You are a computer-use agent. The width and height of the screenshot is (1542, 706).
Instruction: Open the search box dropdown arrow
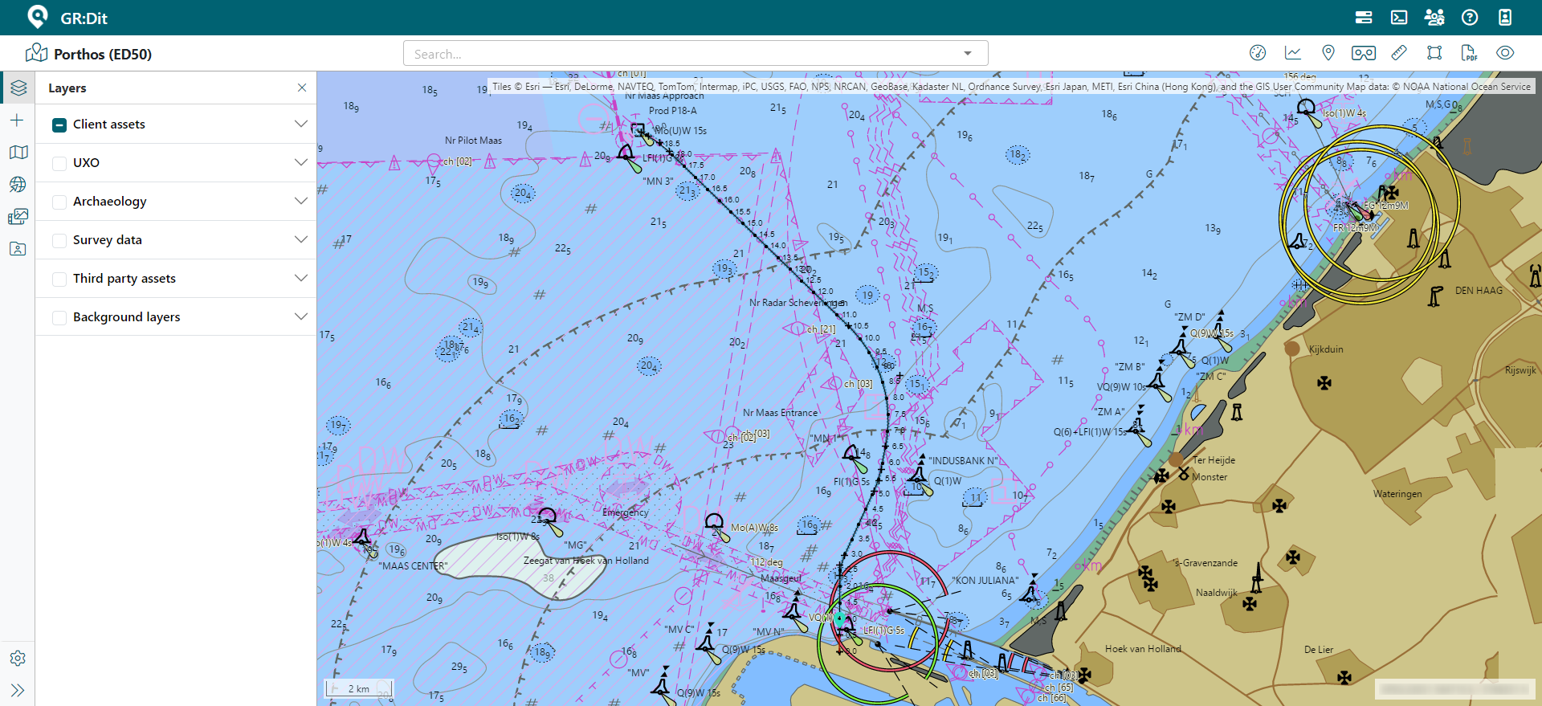968,54
